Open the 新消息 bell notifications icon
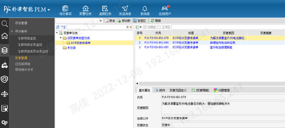285x128 pixels. tap(145, 8)
